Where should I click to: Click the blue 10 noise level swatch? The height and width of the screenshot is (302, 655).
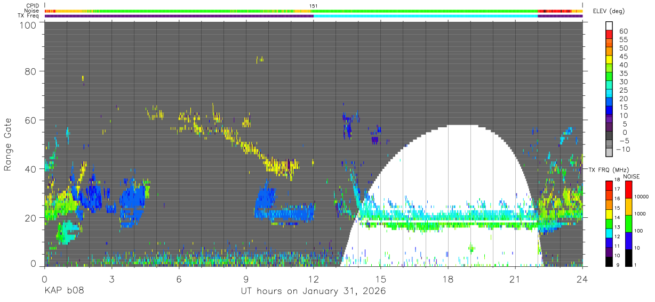629,240
